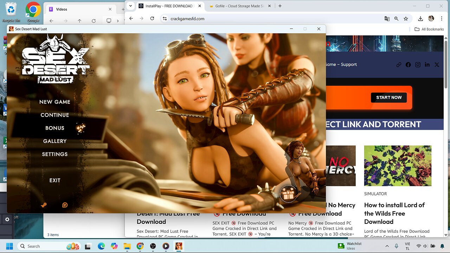Open the Watchlist Ideas taskbar widget
The width and height of the screenshot is (450, 253).
point(349,246)
